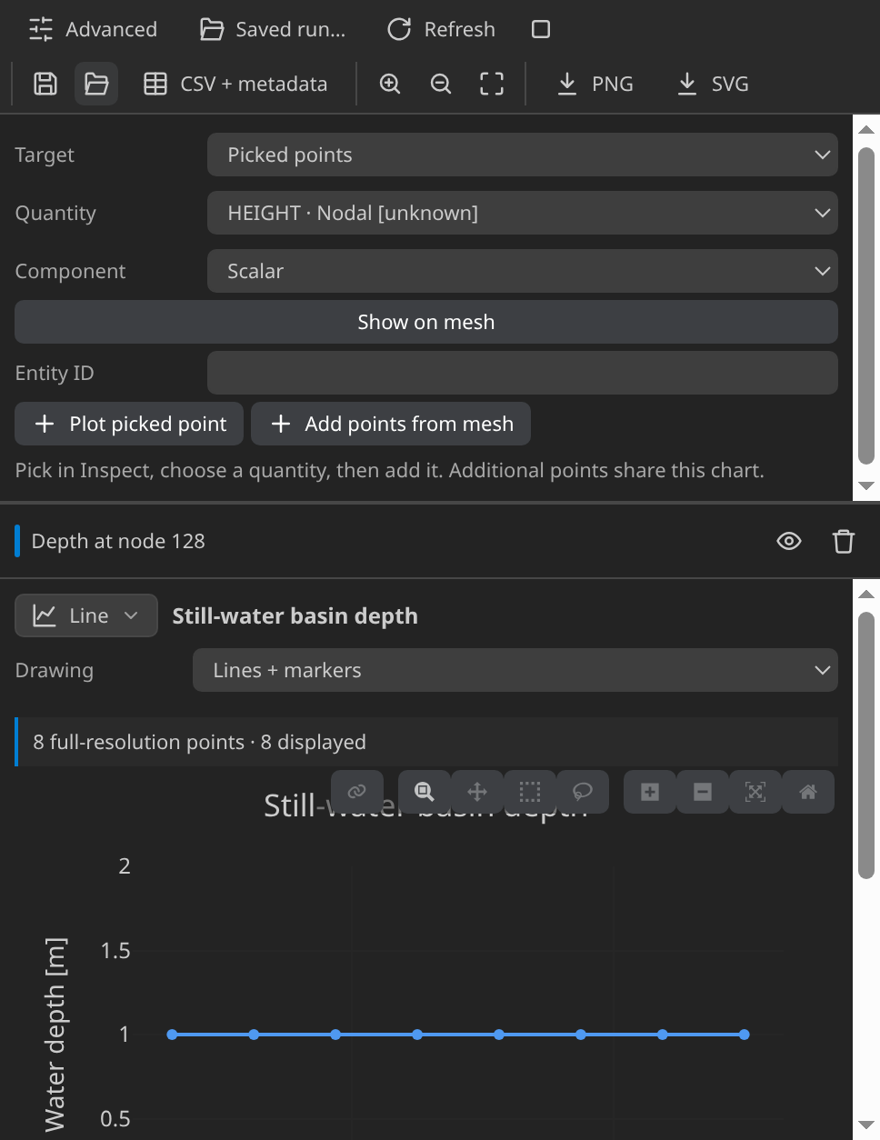Click the Depth at node 128 label
880x1140 pixels.
coord(118,541)
